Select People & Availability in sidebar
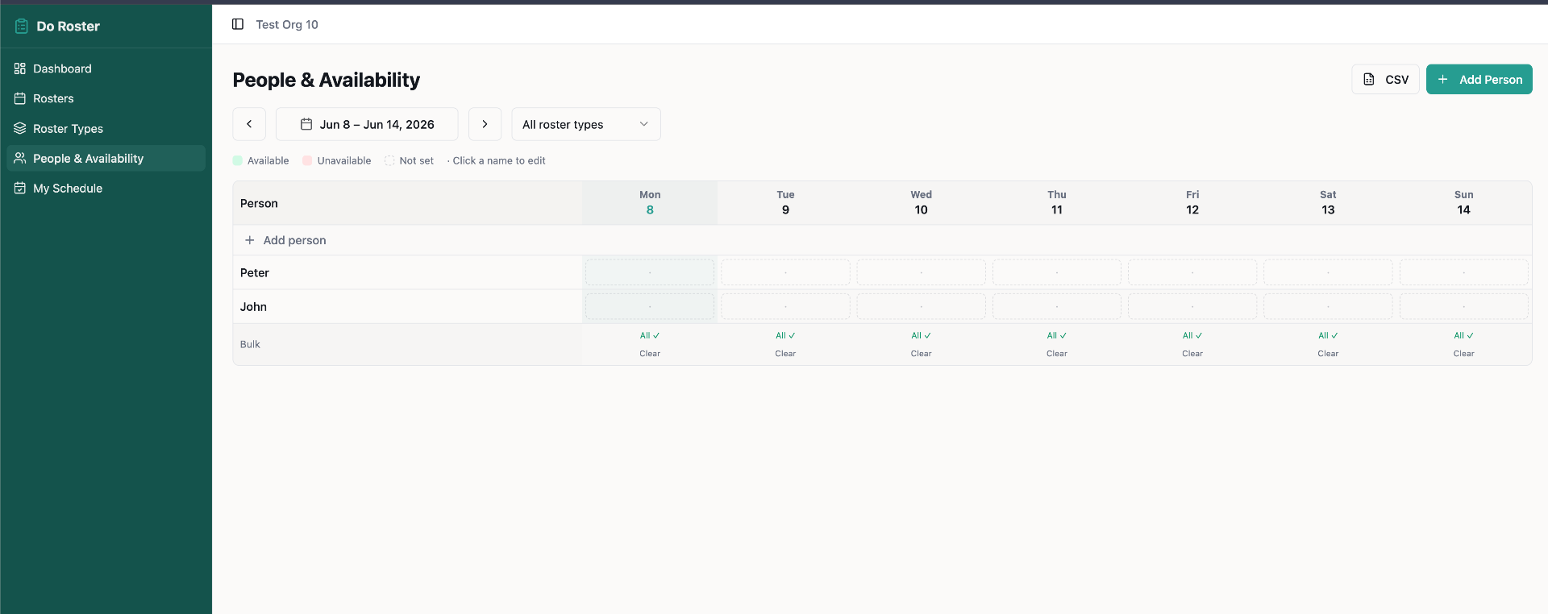 [x=106, y=159]
